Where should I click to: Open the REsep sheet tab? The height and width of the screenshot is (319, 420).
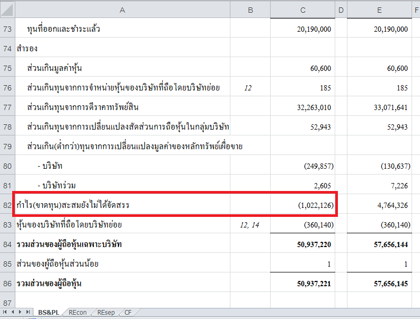[x=106, y=312]
